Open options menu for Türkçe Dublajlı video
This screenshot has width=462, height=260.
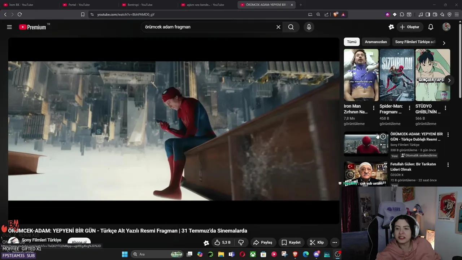click(448, 135)
